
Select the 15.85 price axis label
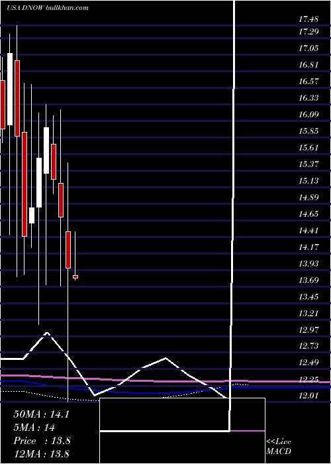pyautogui.click(x=308, y=131)
